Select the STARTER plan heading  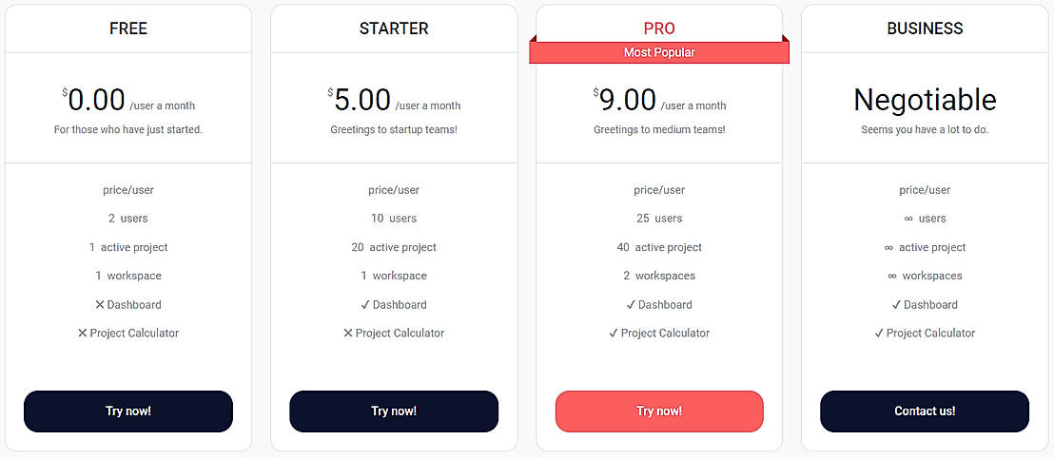point(394,29)
